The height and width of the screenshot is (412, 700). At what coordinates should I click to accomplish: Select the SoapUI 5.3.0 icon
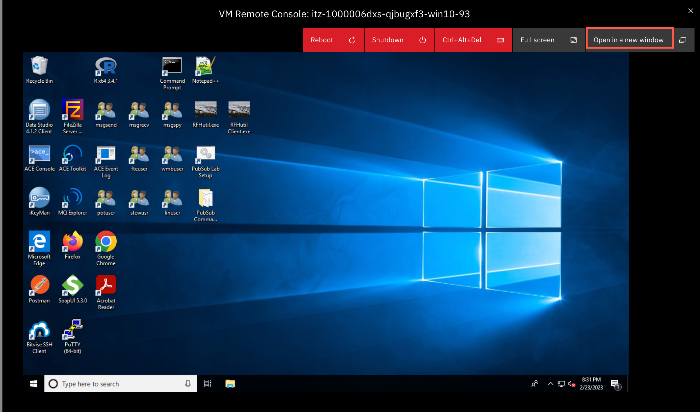click(73, 289)
